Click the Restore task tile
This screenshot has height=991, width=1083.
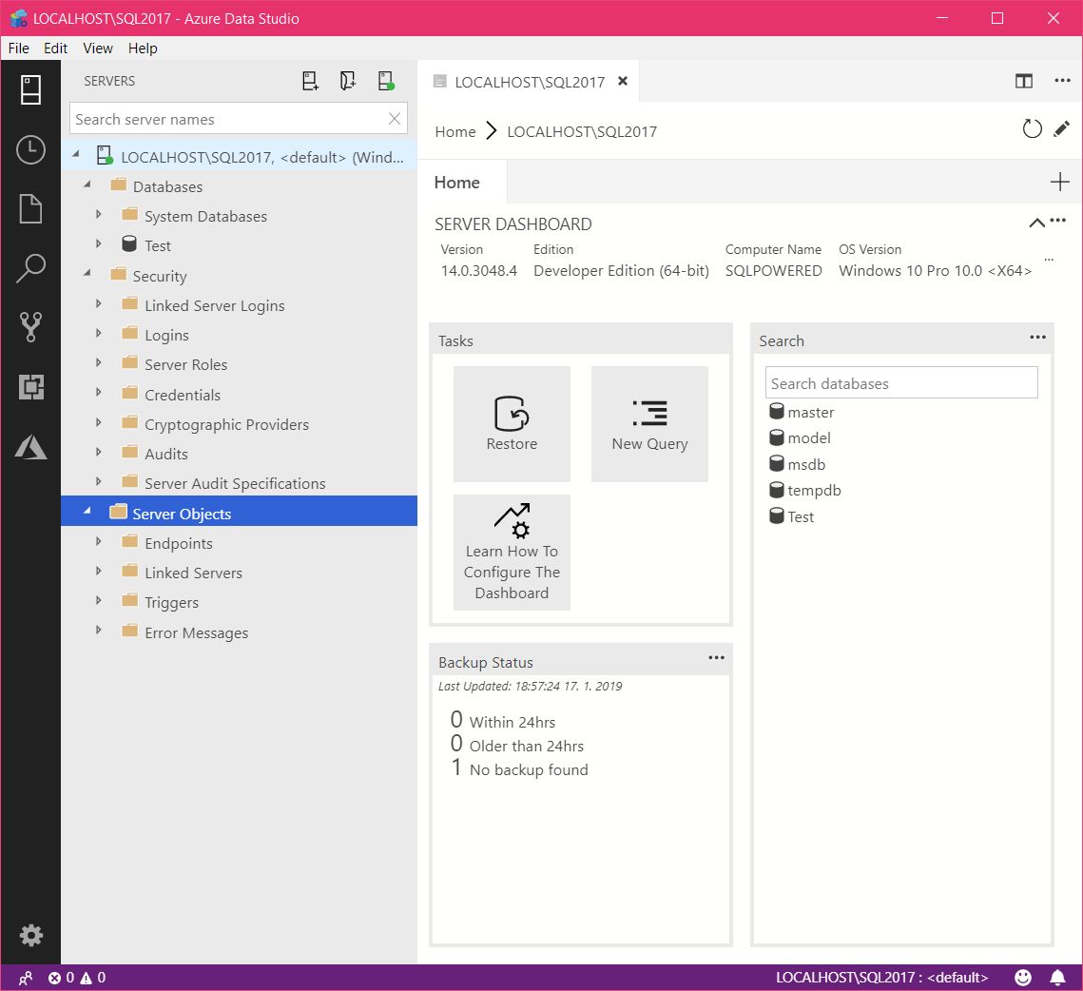pyautogui.click(x=512, y=423)
